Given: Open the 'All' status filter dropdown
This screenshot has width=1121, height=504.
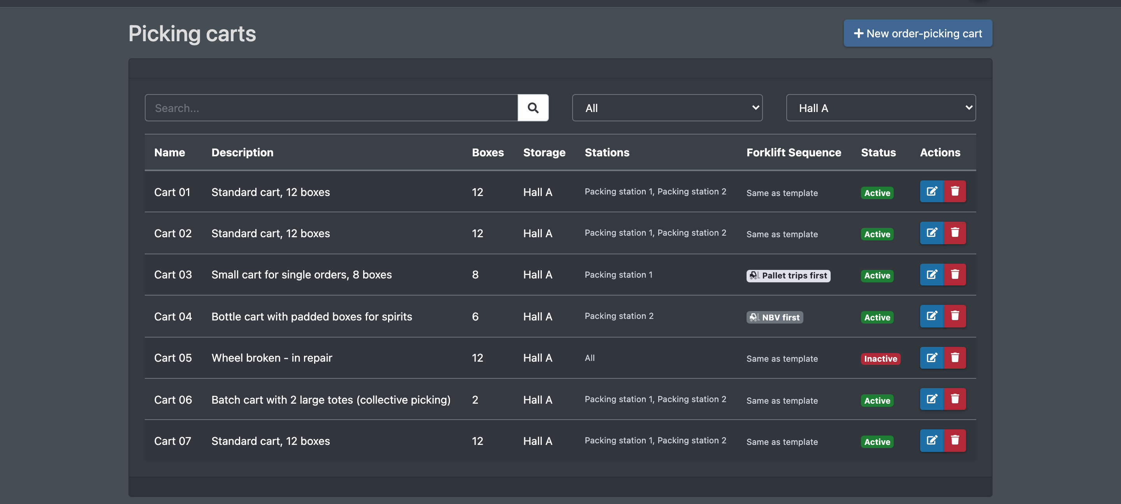Looking at the screenshot, I should coord(667,108).
